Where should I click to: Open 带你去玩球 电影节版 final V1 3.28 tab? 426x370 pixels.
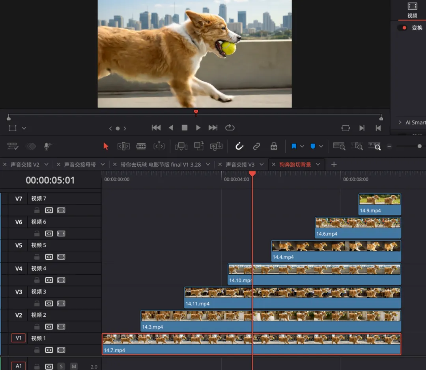tap(166, 164)
